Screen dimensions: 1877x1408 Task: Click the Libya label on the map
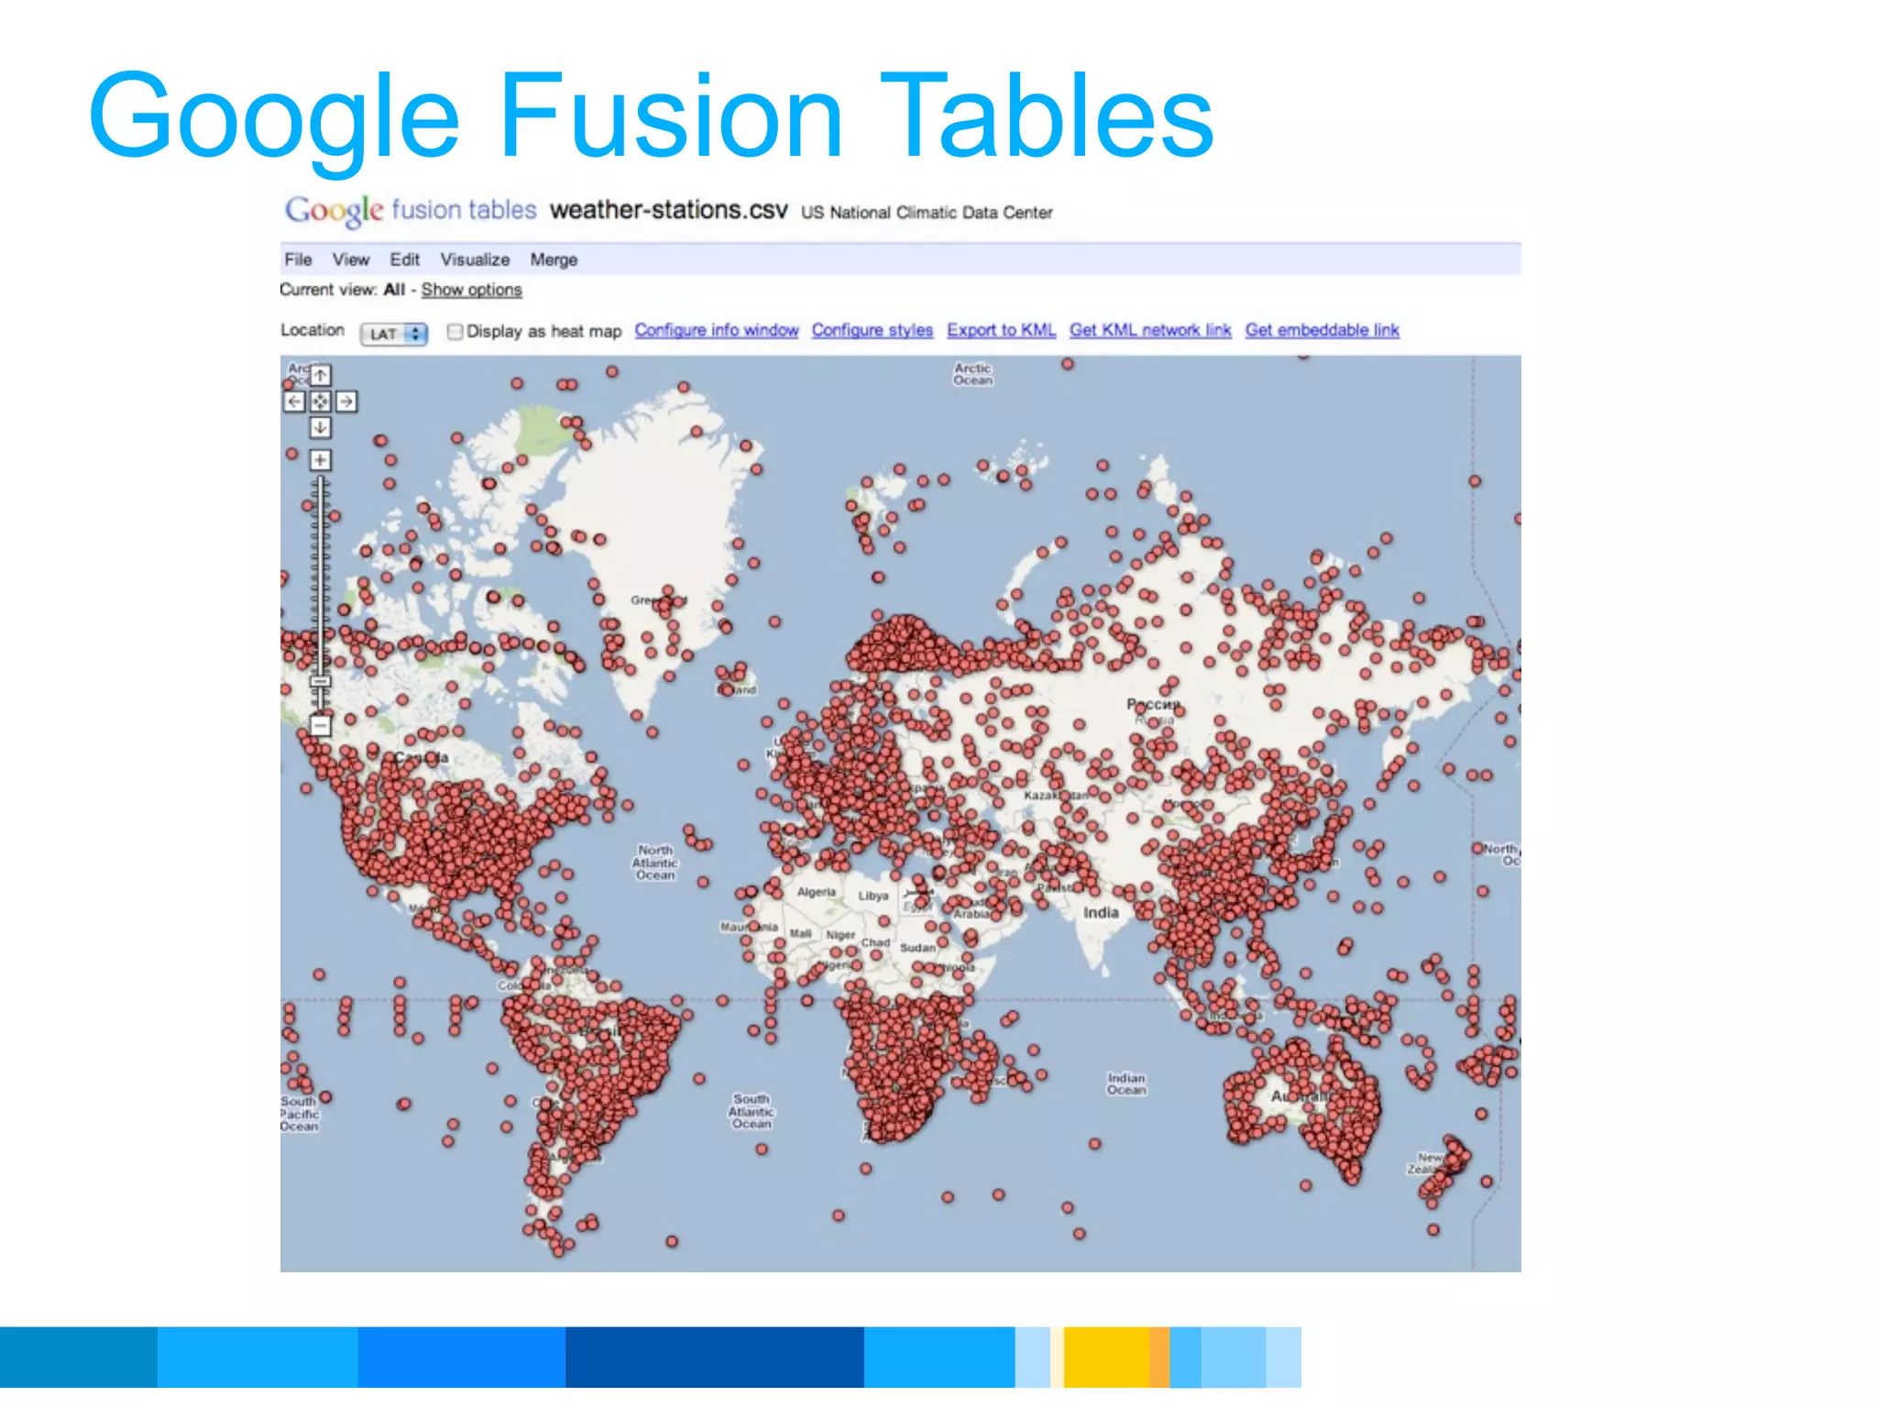pos(873,896)
